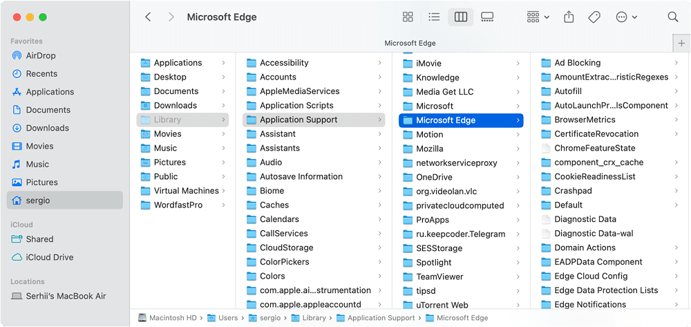Image resolution: width=691 pixels, height=327 pixels.
Task: Open the Group By options menu
Action: click(538, 17)
